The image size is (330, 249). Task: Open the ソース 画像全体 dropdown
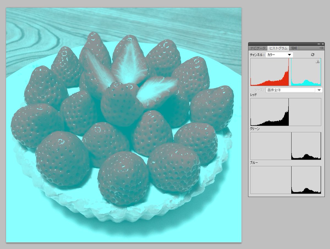coord(294,90)
